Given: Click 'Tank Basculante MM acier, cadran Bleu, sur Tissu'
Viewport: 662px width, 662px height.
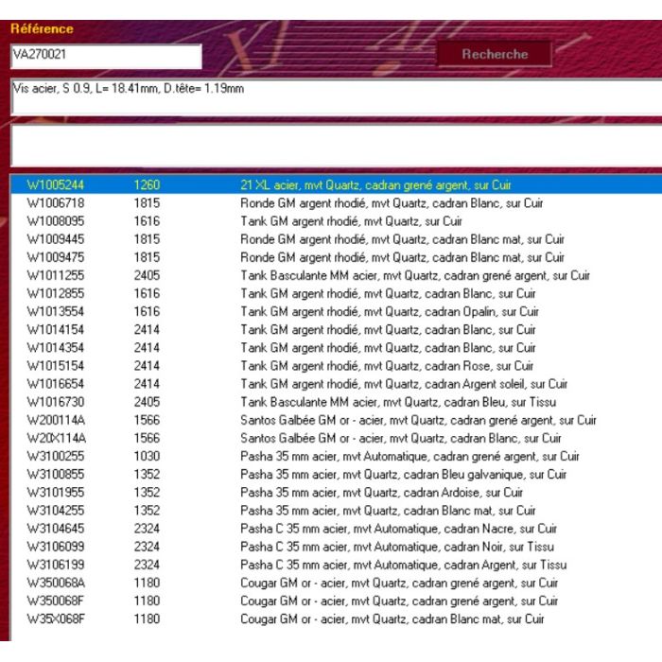Looking at the screenshot, I should click(x=398, y=402).
